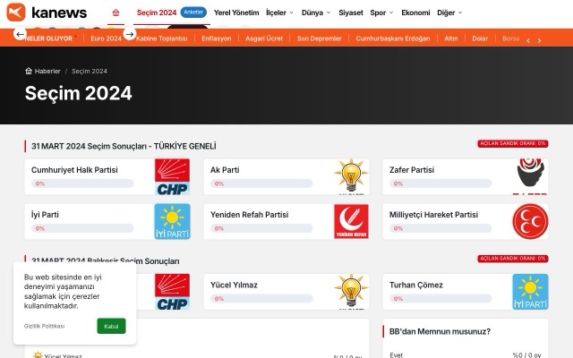Click the Anketler badge
Viewport: 573px width, 358px height.
click(193, 12)
